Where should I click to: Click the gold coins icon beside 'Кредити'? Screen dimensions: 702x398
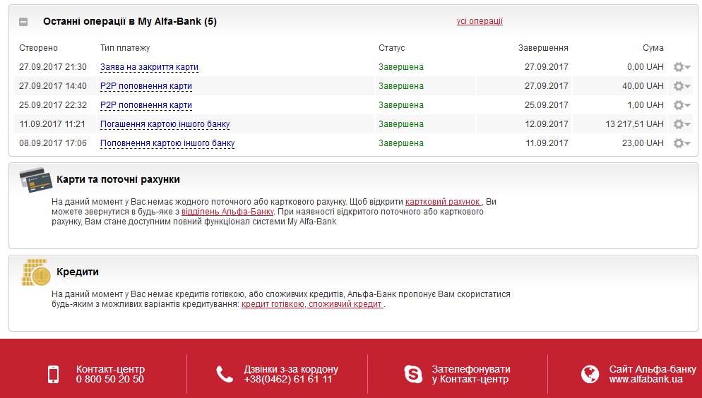point(36,272)
